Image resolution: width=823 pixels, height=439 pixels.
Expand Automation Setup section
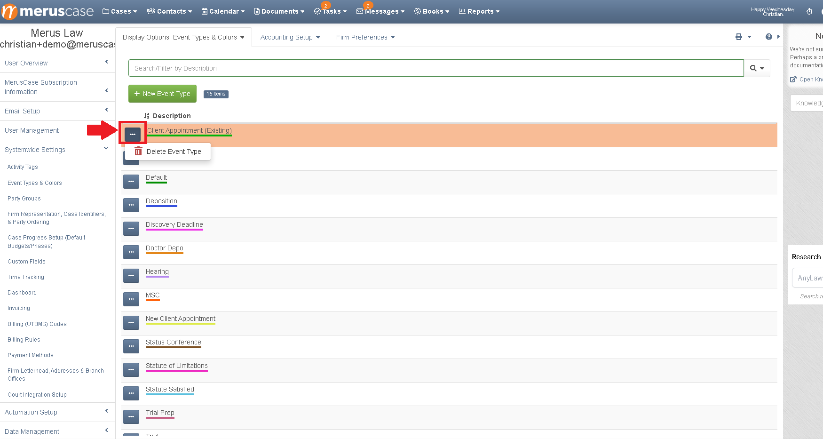coord(56,412)
